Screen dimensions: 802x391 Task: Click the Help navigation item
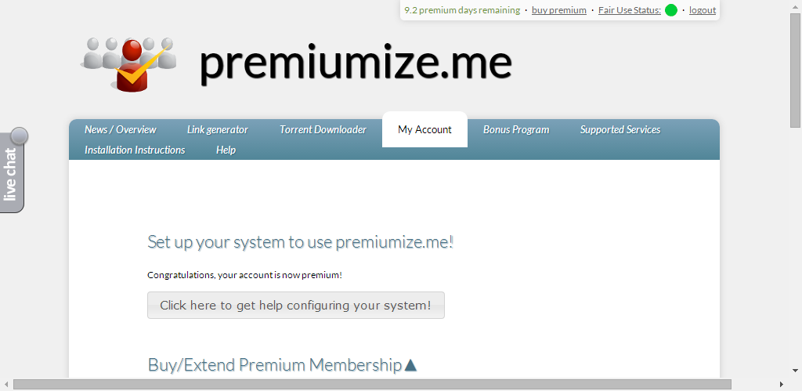pos(226,150)
